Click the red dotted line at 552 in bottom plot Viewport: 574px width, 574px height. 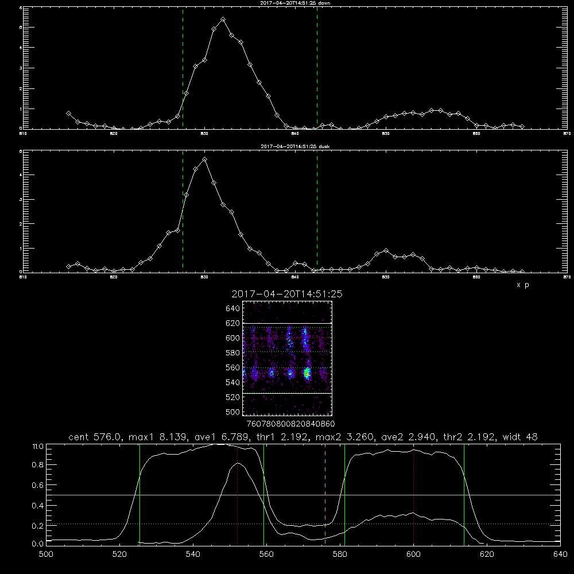(238, 494)
